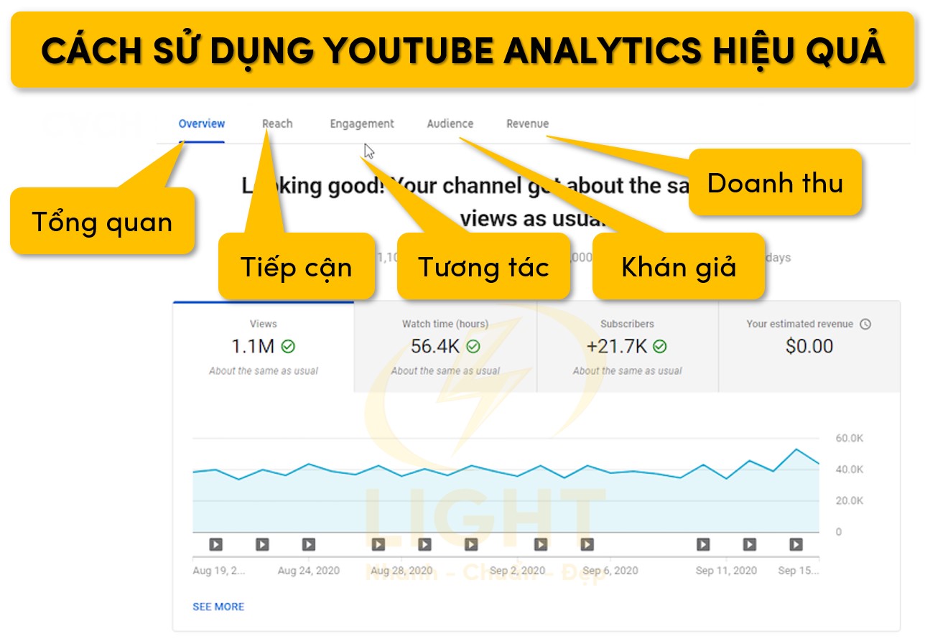Image resolution: width=925 pixels, height=644 pixels.
Task: Switch to the Reach tab
Action: tap(277, 123)
